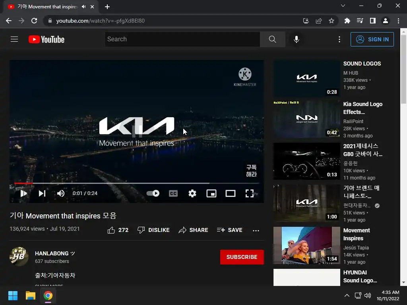Image resolution: width=407 pixels, height=305 pixels.
Task: Click the RailiPoint channel name
Action: [353, 122]
